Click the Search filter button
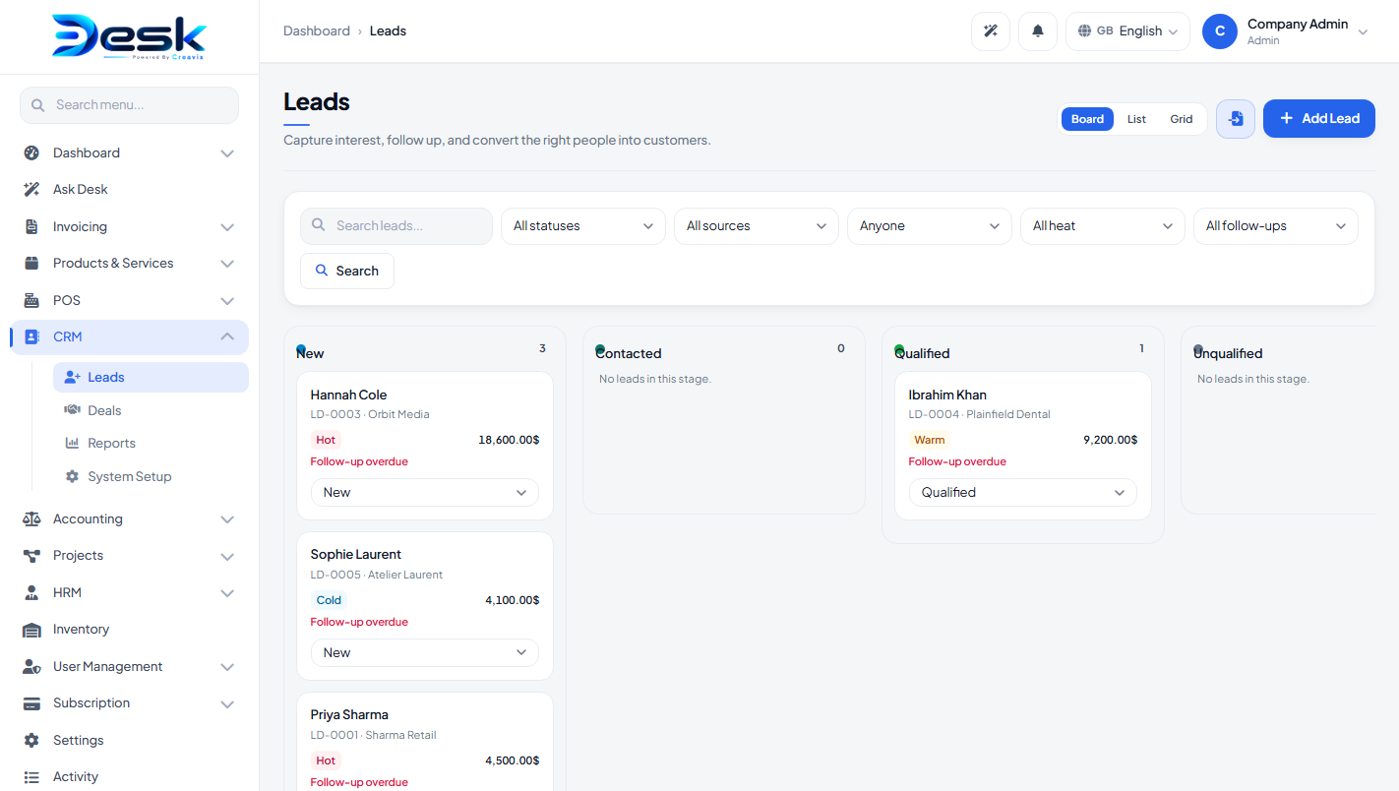 pyautogui.click(x=347, y=271)
